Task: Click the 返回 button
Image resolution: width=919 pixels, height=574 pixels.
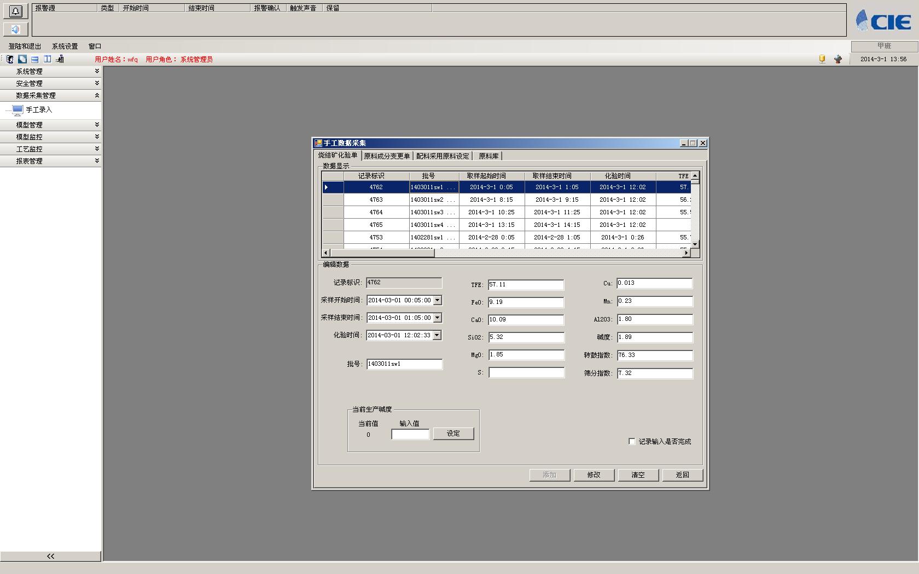Action: (x=683, y=475)
